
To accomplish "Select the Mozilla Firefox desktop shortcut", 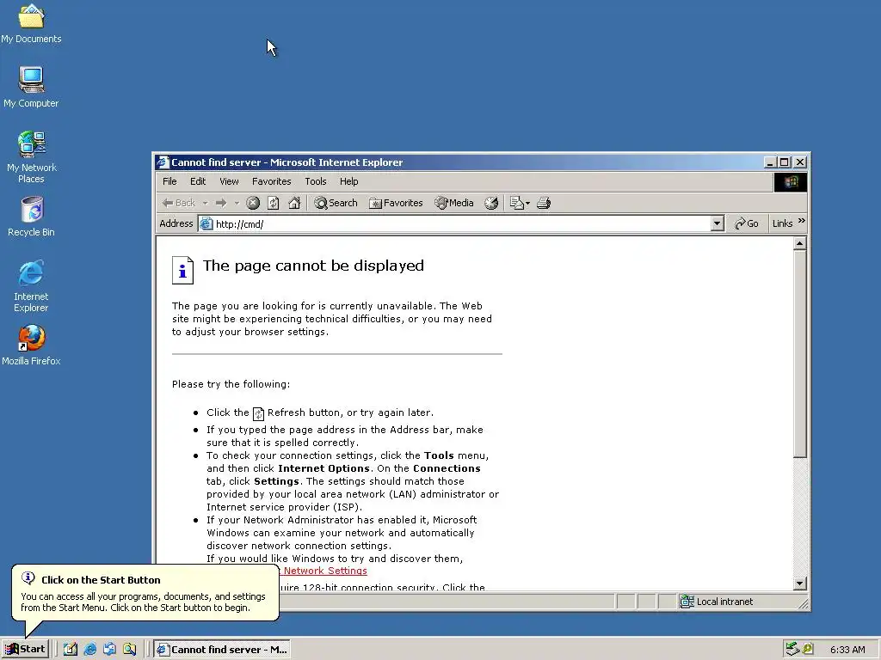I will tap(31, 345).
